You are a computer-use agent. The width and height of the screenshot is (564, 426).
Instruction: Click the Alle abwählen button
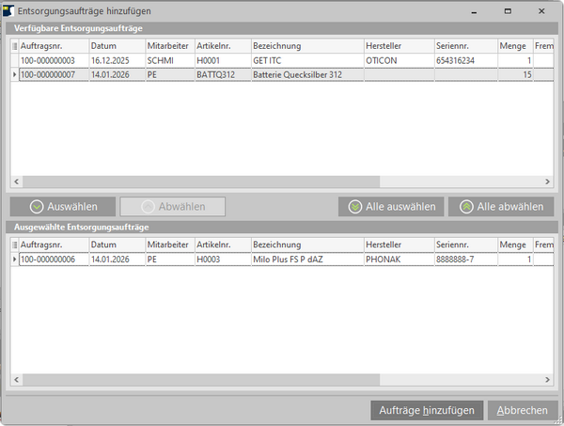point(501,207)
